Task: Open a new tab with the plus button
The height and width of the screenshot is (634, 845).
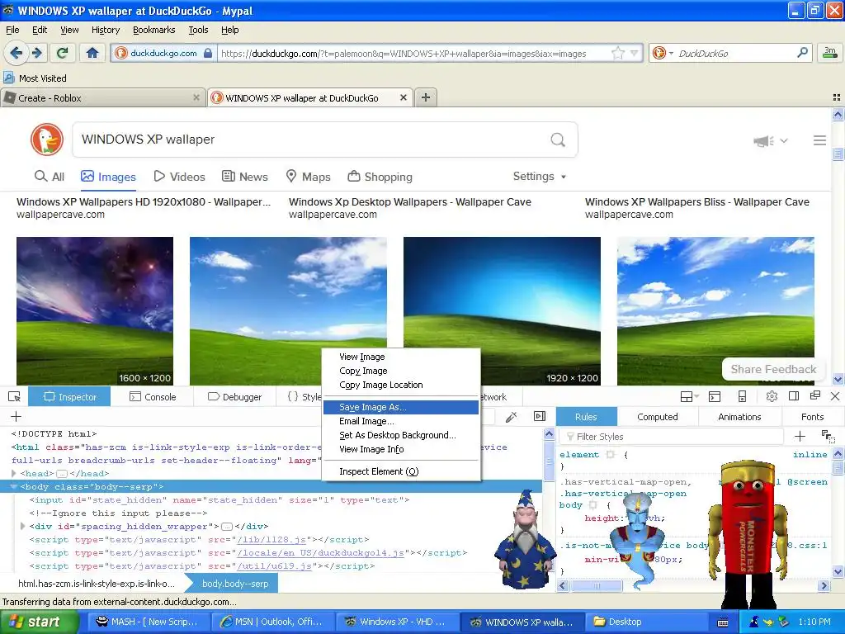Action: tap(426, 97)
